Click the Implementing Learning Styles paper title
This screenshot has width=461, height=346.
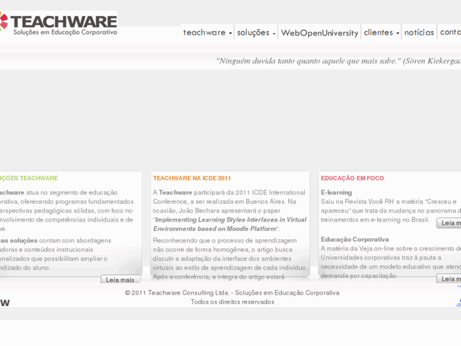click(230, 224)
